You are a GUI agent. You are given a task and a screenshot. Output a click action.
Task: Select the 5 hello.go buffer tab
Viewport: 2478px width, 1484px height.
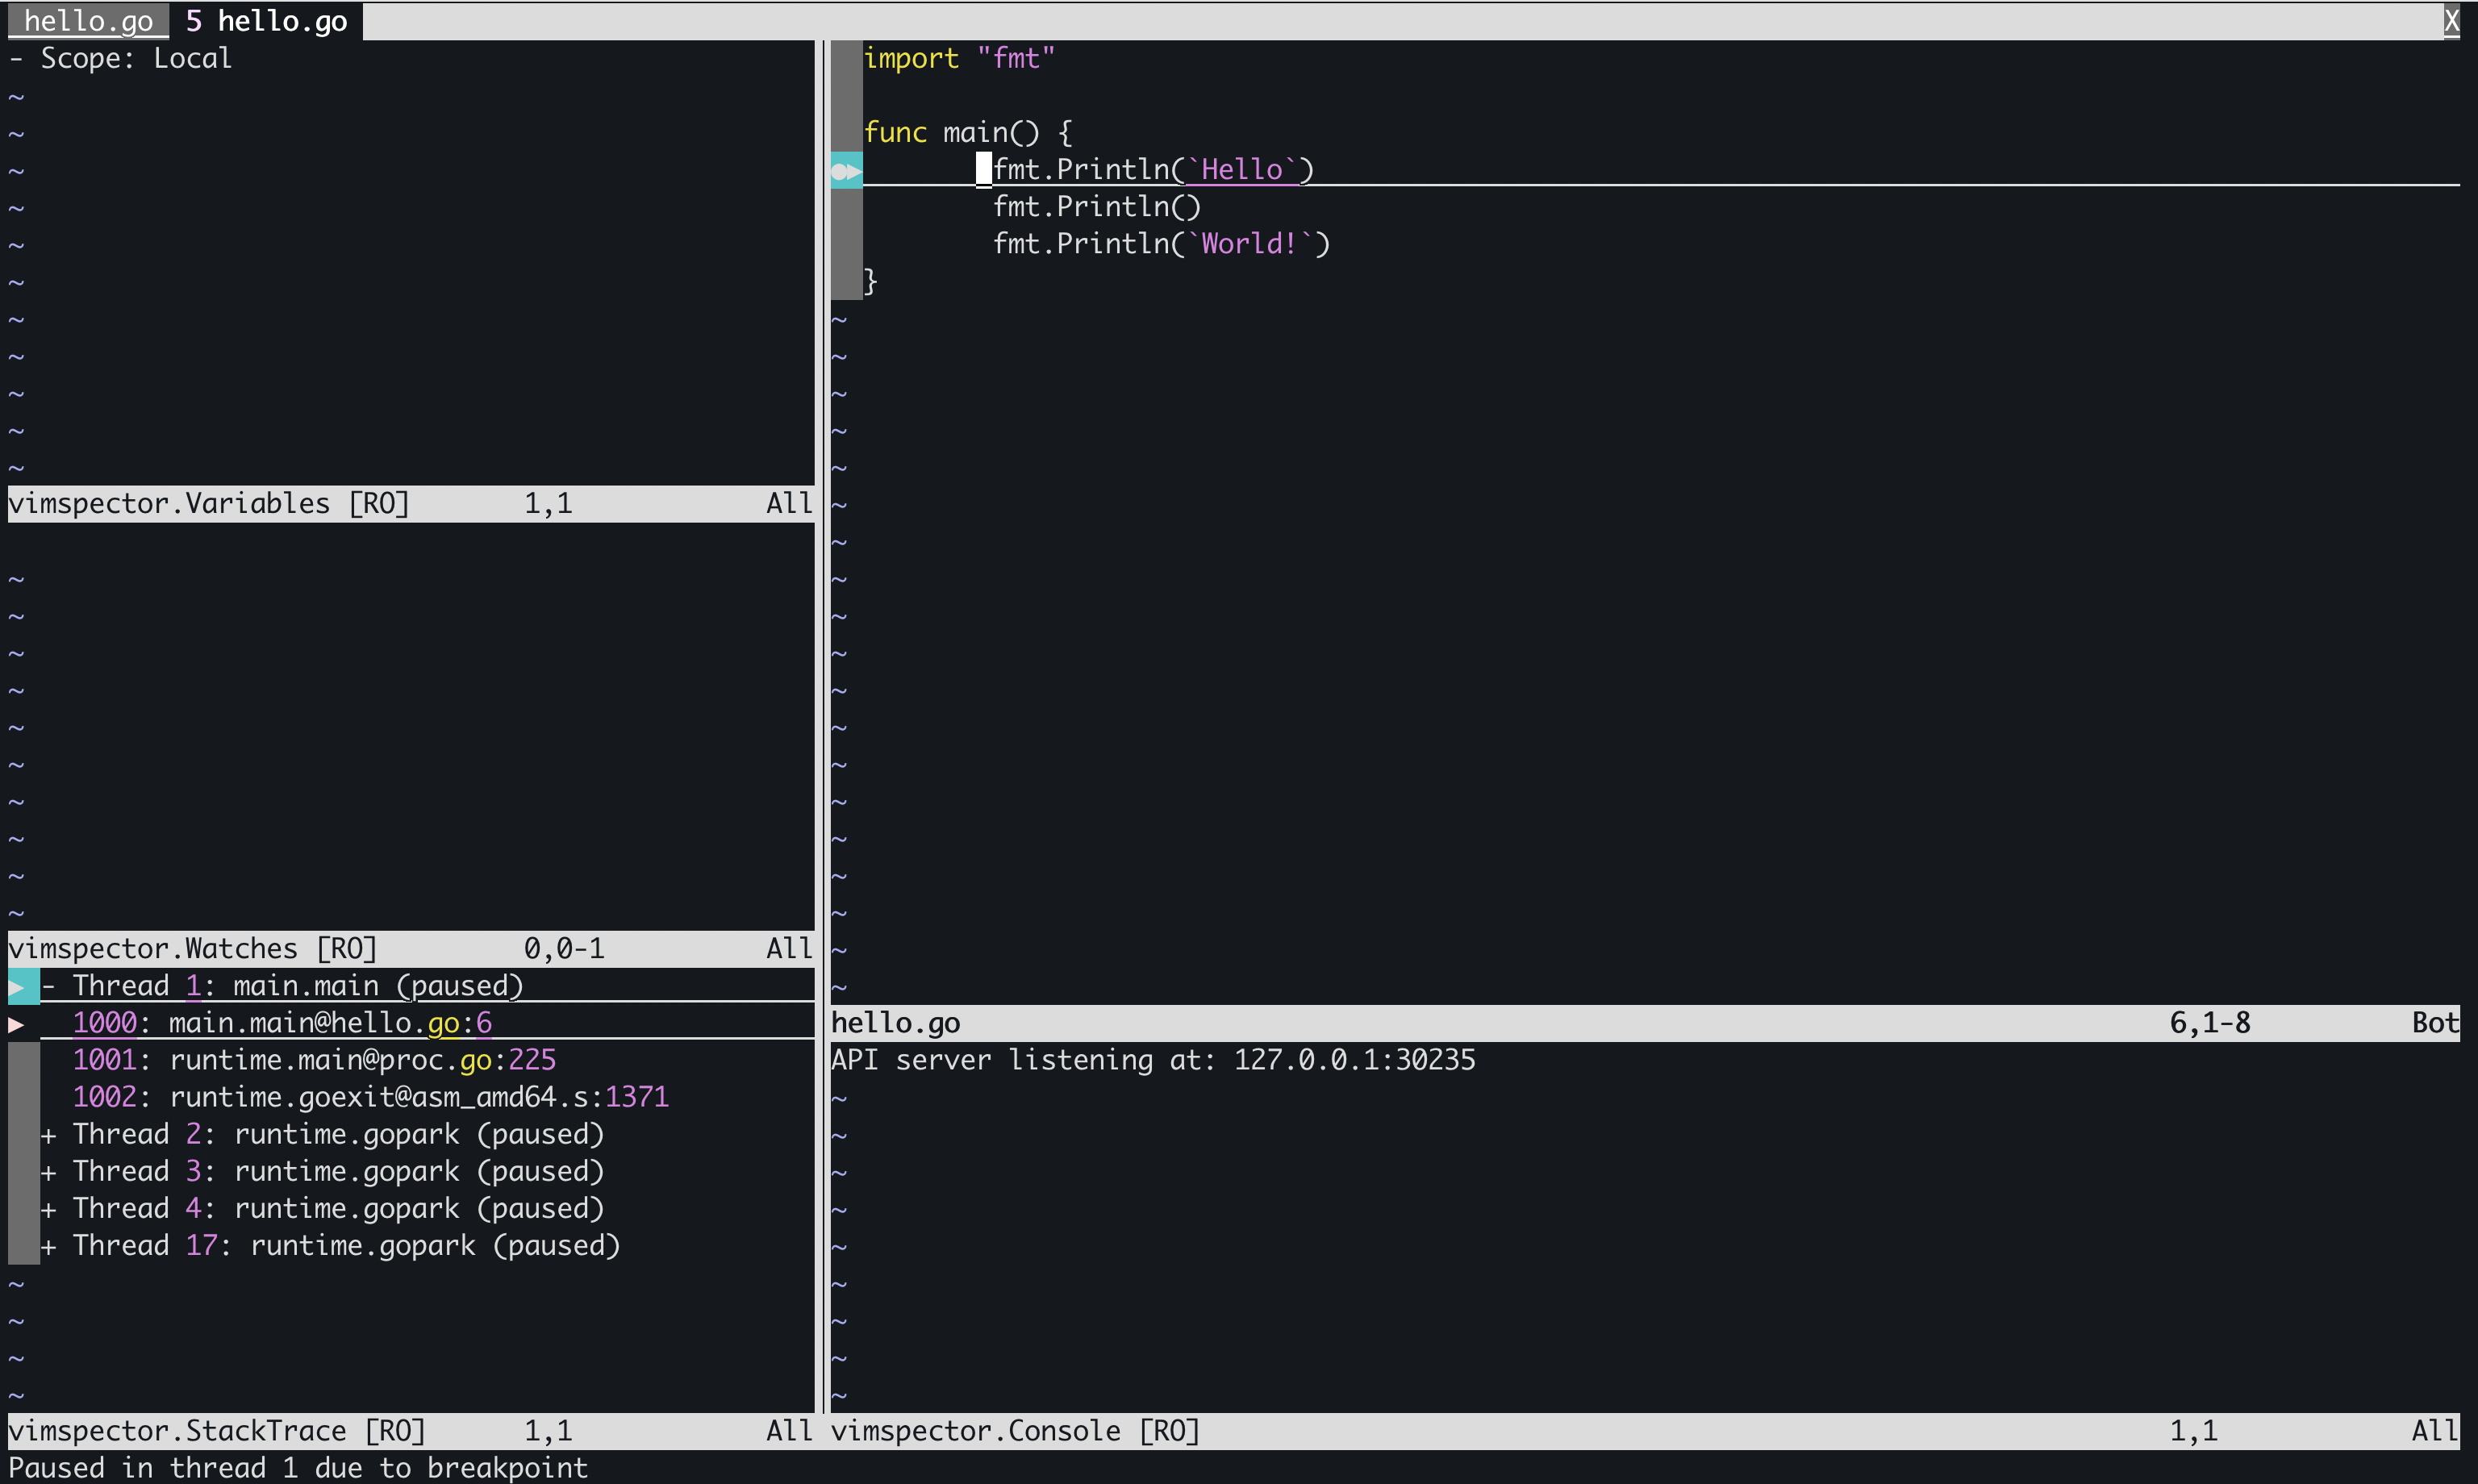265,20
